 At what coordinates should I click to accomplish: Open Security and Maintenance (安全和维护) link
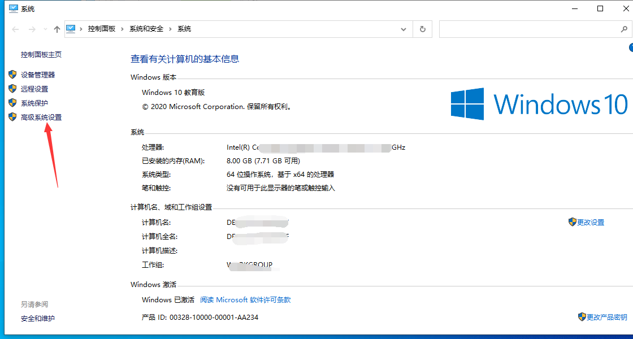point(38,319)
